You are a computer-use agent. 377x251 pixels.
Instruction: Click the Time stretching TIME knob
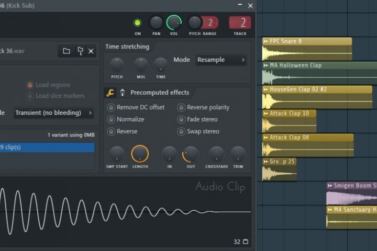point(161,65)
